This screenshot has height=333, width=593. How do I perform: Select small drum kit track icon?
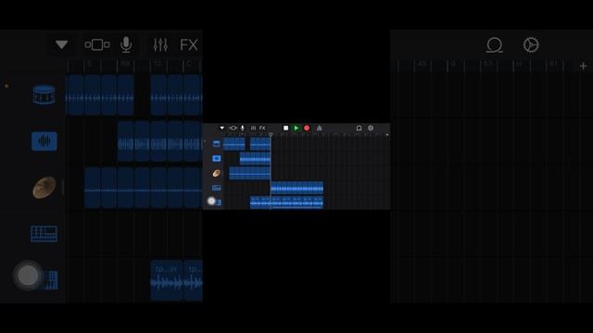tap(216, 143)
